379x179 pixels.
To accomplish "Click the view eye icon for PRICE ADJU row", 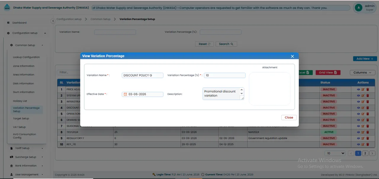I will 359,89.
